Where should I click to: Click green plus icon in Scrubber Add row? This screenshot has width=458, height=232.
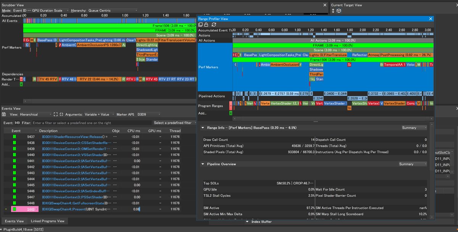pyautogui.click(x=21, y=84)
